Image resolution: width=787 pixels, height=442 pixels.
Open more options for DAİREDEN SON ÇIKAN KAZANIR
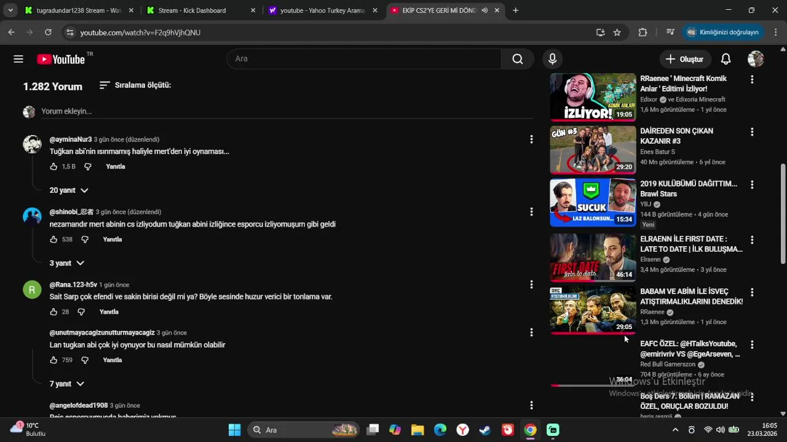[751, 131]
